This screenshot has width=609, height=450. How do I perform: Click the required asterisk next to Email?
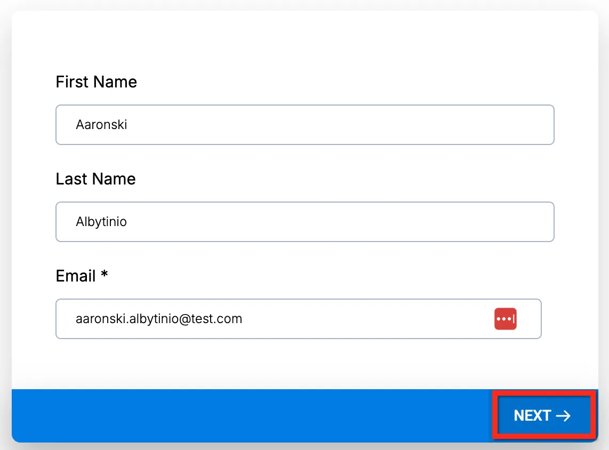(104, 274)
